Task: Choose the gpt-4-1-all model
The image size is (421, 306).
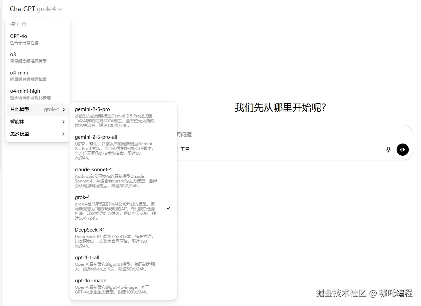Action: pyautogui.click(x=123, y=263)
